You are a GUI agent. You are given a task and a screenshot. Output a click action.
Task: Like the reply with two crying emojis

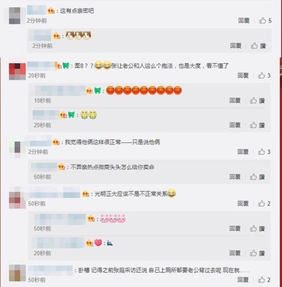(x=257, y=125)
